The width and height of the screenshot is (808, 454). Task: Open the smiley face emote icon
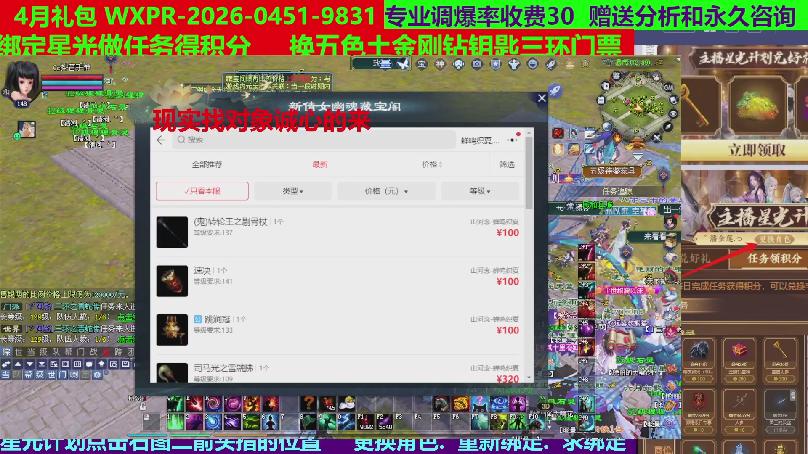pos(533,64)
